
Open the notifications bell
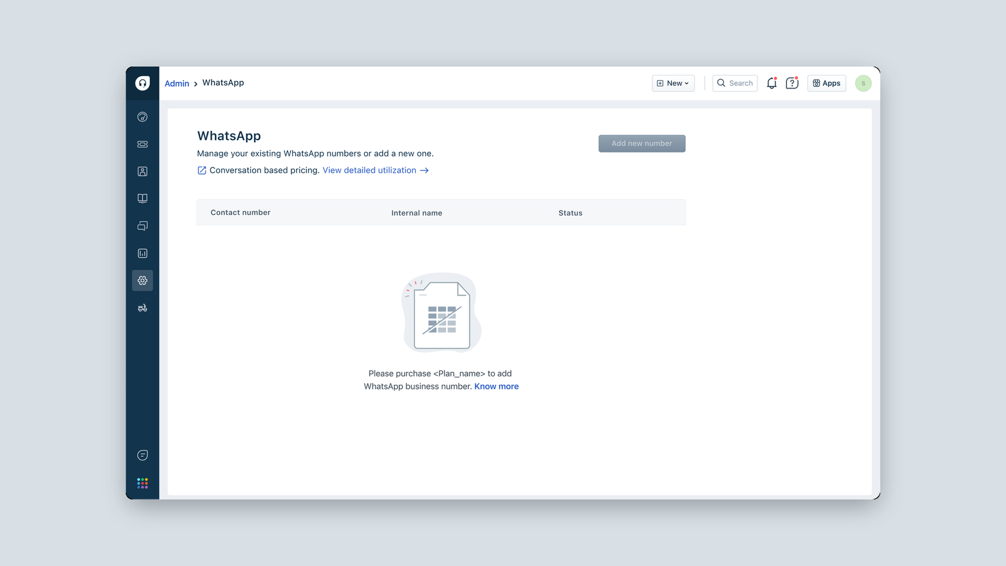[772, 83]
